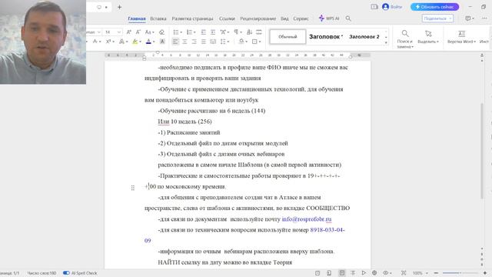Add a new tab with the plus icon
492x277 pixels.
point(119,7)
